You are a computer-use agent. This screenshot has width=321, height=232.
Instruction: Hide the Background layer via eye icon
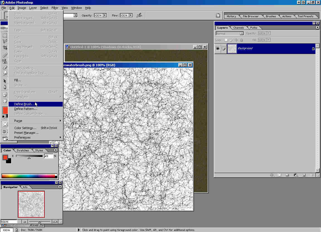pyautogui.click(x=218, y=49)
